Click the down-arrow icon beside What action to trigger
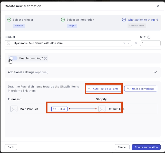The width and height of the screenshot is (165, 153). [x=124, y=20]
